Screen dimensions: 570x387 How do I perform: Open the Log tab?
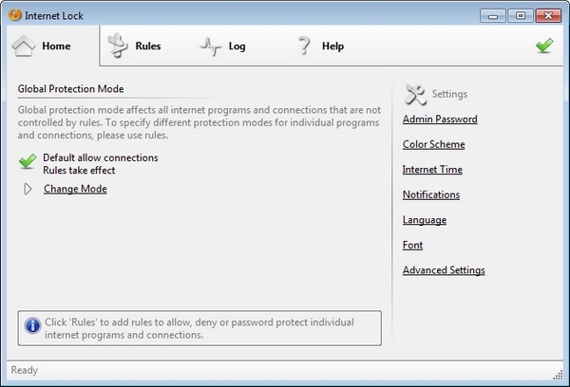[237, 46]
